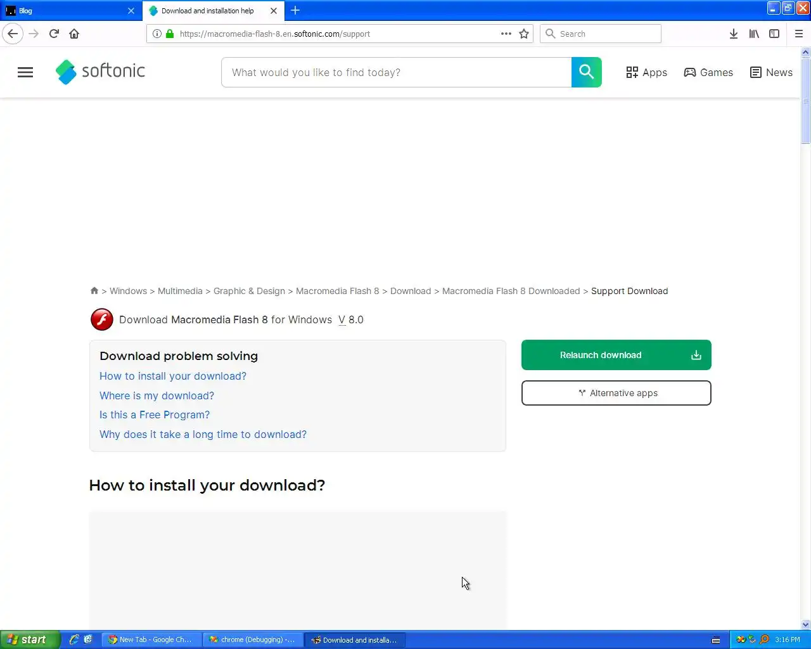Open 'How to install your download?' link
The width and height of the screenshot is (811, 649).
point(173,376)
